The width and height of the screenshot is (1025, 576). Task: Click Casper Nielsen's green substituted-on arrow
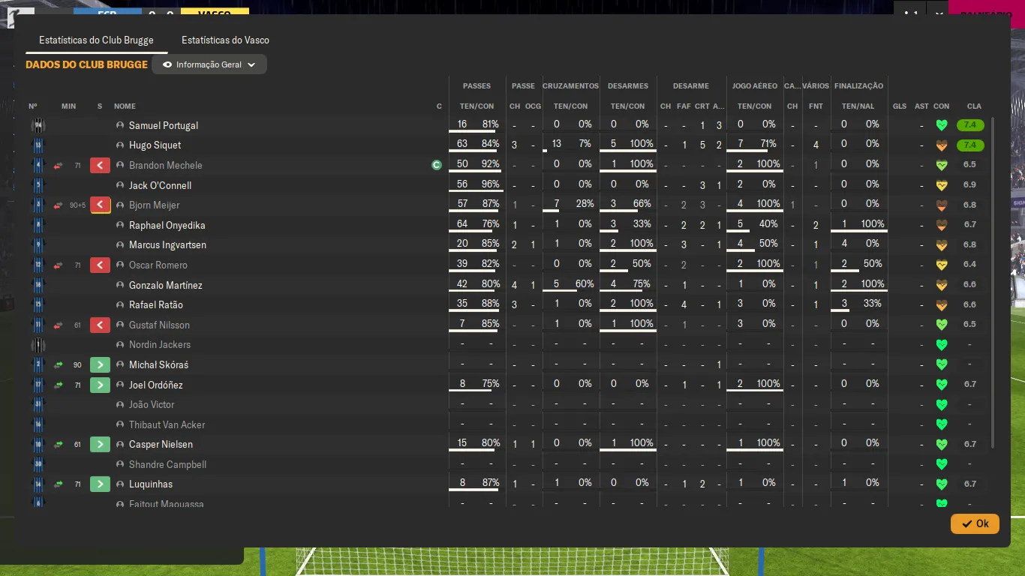[101, 444]
